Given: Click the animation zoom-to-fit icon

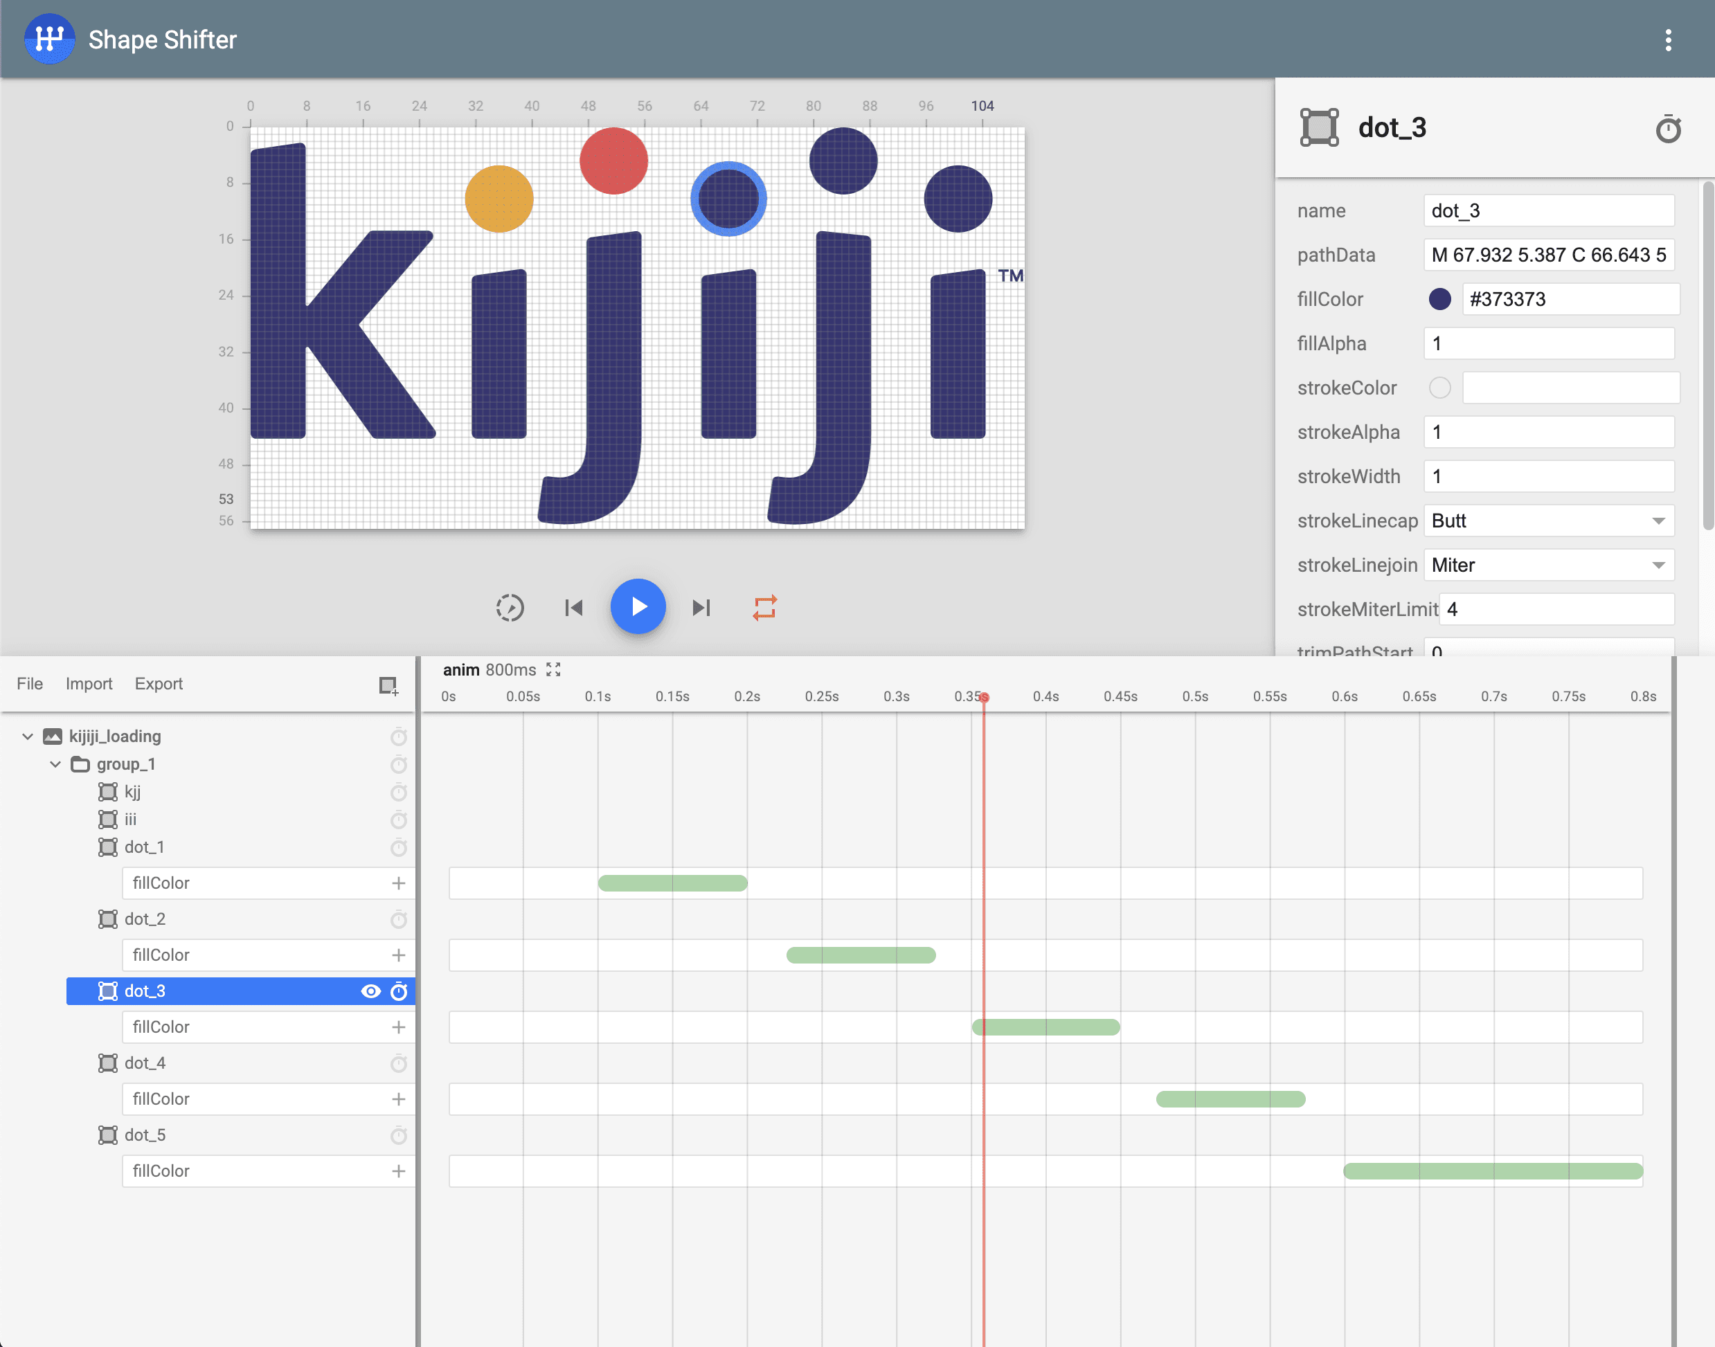Looking at the screenshot, I should [x=554, y=669].
